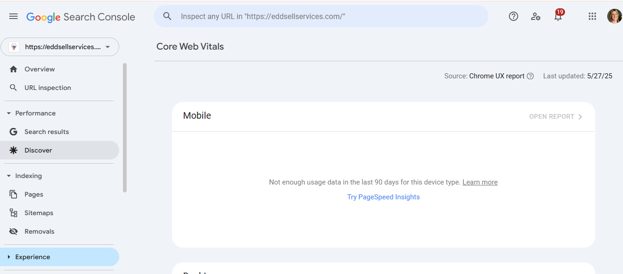Open Pages indexing report
Viewport: 623px width, 274px height.
pos(59,194)
